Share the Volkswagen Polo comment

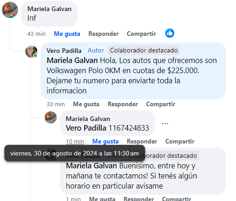(x=161, y=104)
